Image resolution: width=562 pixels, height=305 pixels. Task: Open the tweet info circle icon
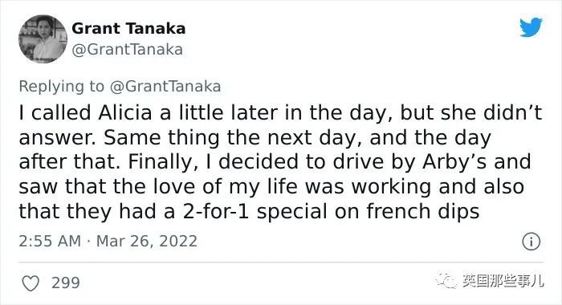click(x=531, y=242)
